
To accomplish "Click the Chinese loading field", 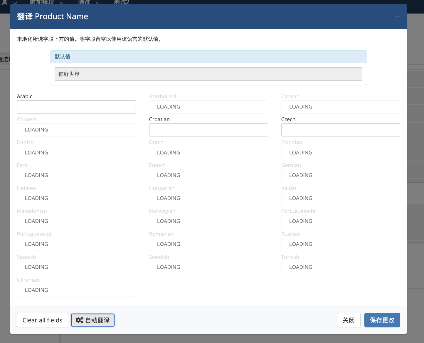I will [x=76, y=130].
